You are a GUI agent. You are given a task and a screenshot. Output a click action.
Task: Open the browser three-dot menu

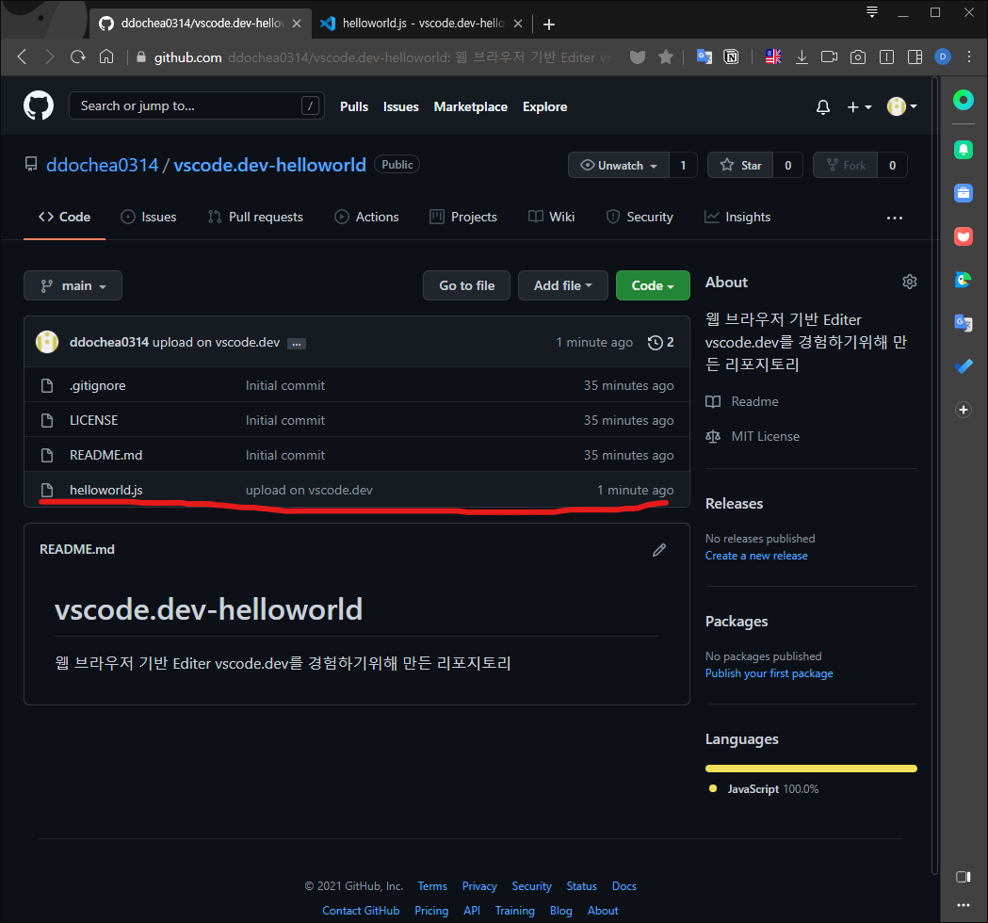pyautogui.click(x=969, y=57)
